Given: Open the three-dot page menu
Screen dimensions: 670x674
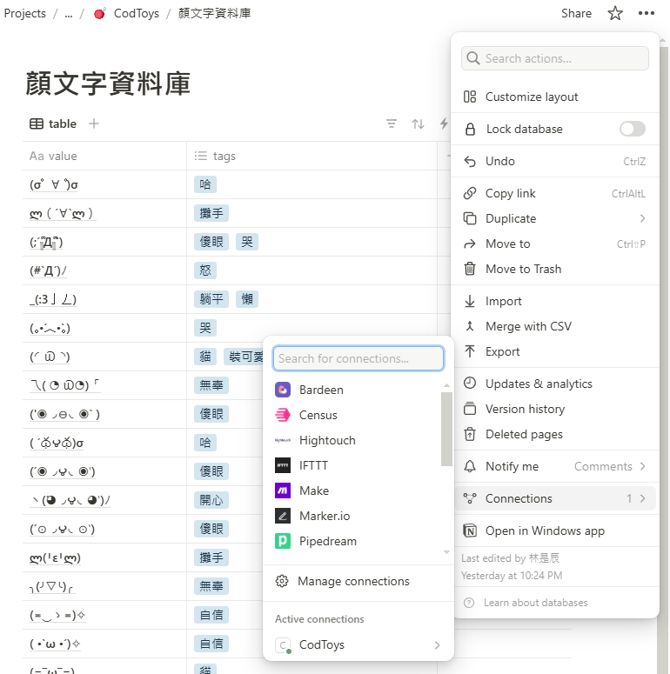Looking at the screenshot, I should pyautogui.click(x=646, y=13).
